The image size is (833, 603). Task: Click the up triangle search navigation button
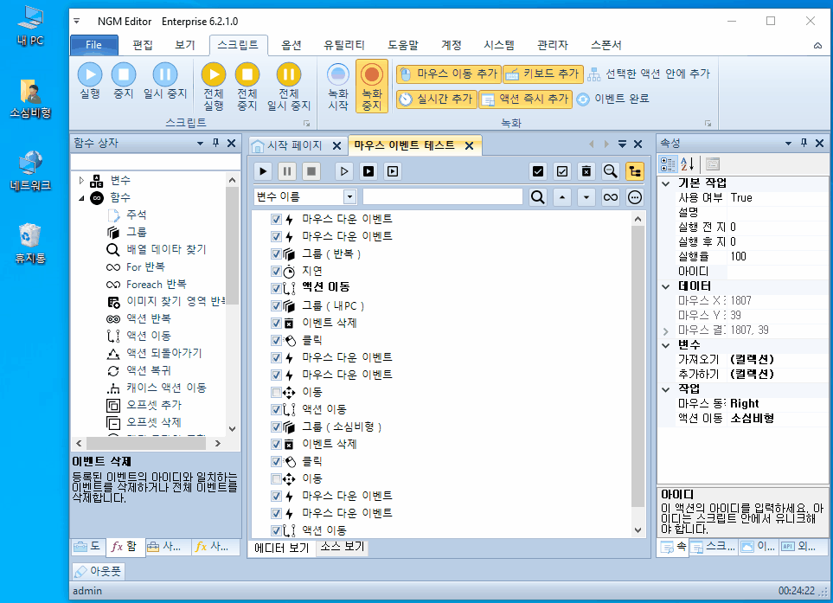tap(562, 197)
